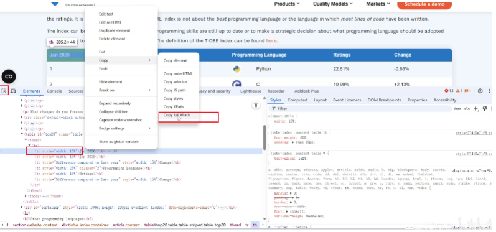Toggle the :hov element state button
Image resolution: width=496 pixels, height=232 pixels.
[457, 109]
